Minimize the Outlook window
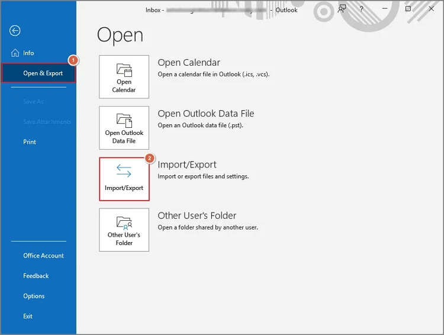The height and width of the screenshot is (335, 444). point(385,9)
